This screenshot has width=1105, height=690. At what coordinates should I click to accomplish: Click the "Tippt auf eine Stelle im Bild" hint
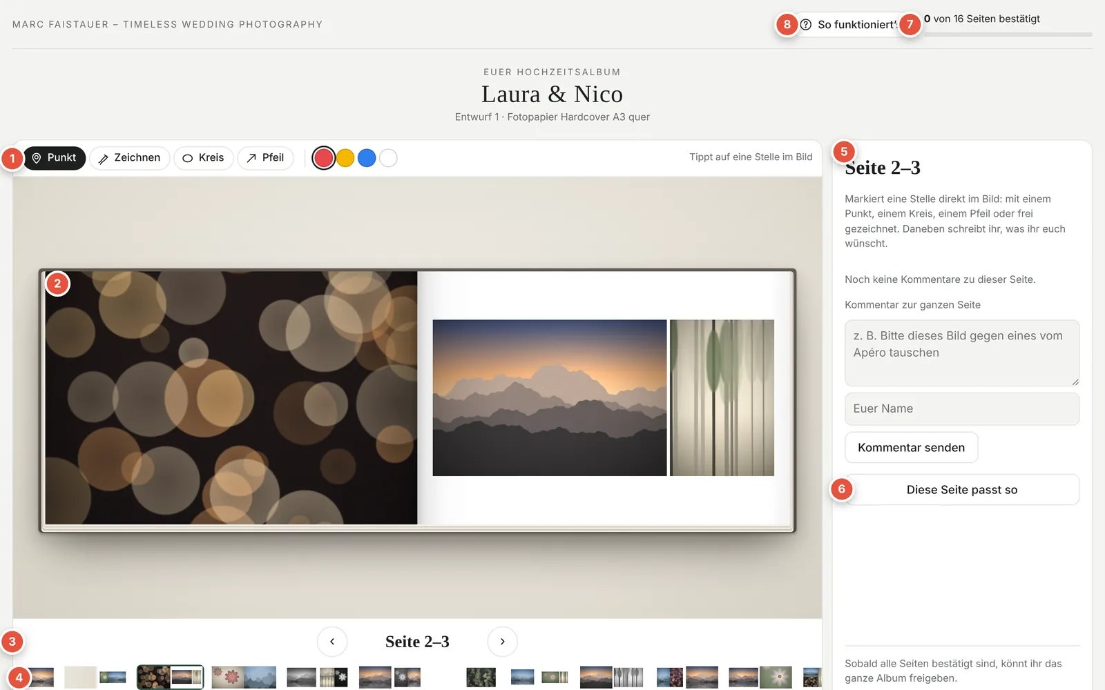(751, 157)
